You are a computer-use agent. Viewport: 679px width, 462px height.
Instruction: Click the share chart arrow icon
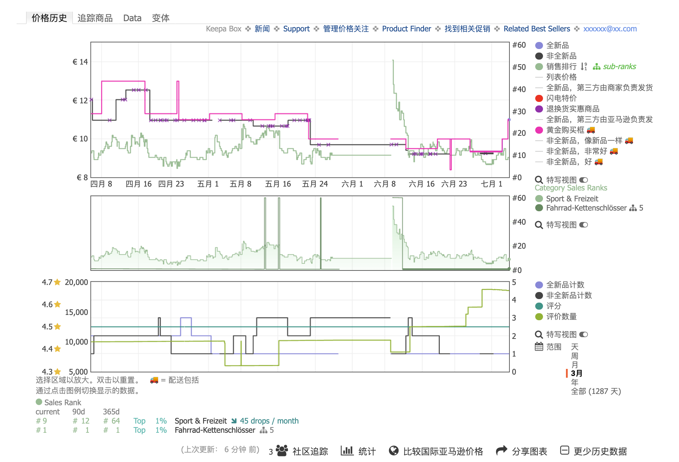coord(501,451)
